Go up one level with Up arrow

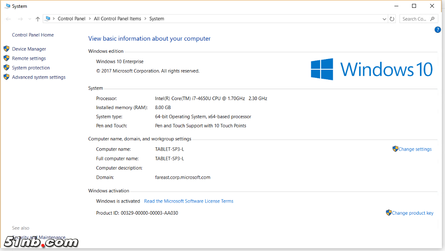pos(38,19)
